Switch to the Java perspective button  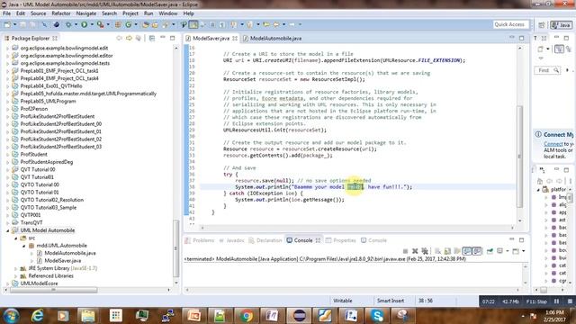562,25
